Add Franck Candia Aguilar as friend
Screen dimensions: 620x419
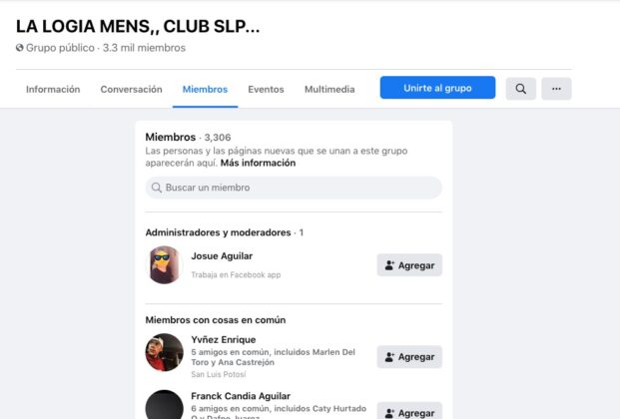click(x=409, y=411)
